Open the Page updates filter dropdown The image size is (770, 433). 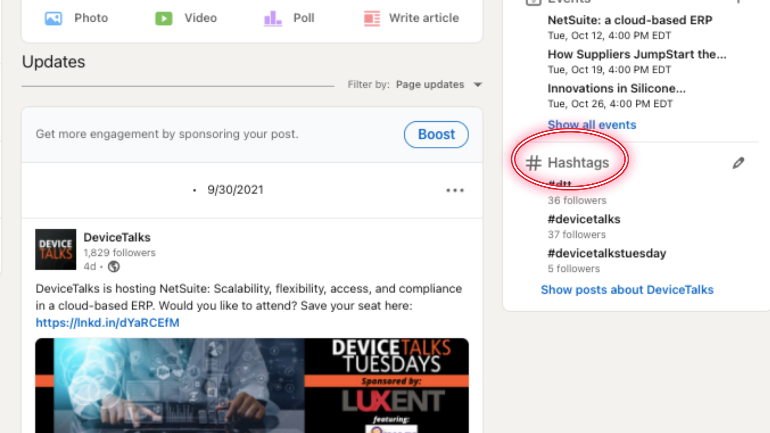tap(438, 85)
